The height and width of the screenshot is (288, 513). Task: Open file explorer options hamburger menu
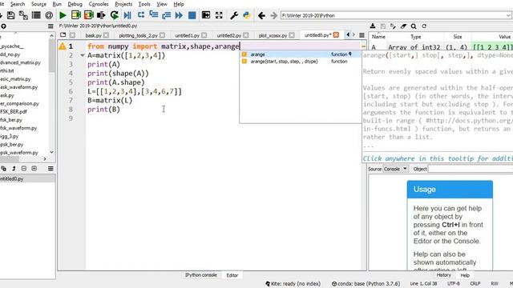click(x=50, y=26)
